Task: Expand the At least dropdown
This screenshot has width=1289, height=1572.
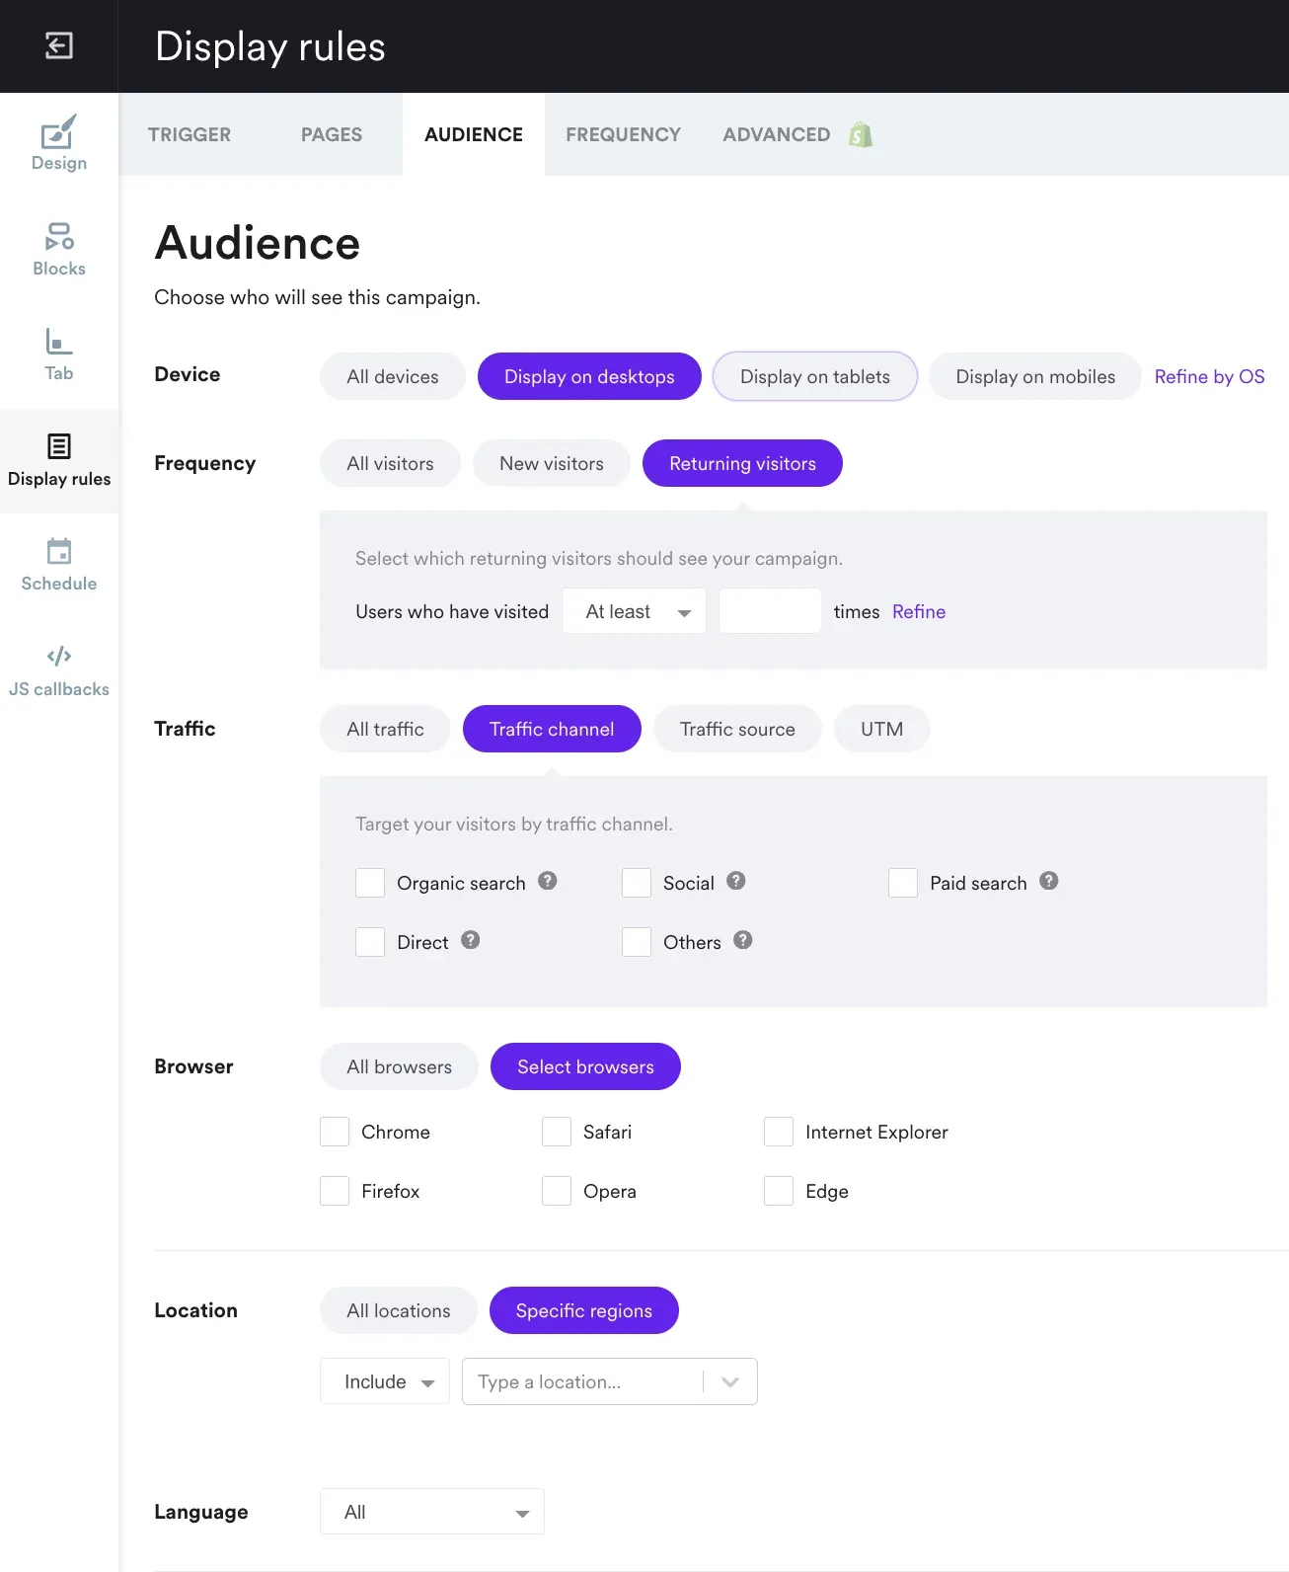Action: [x=634, y=611]
